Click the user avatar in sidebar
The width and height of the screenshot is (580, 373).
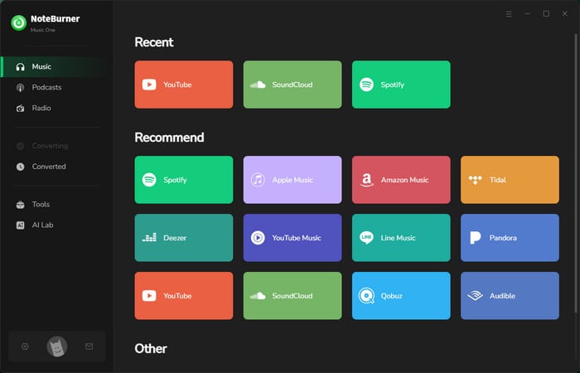tap(57, 346)
